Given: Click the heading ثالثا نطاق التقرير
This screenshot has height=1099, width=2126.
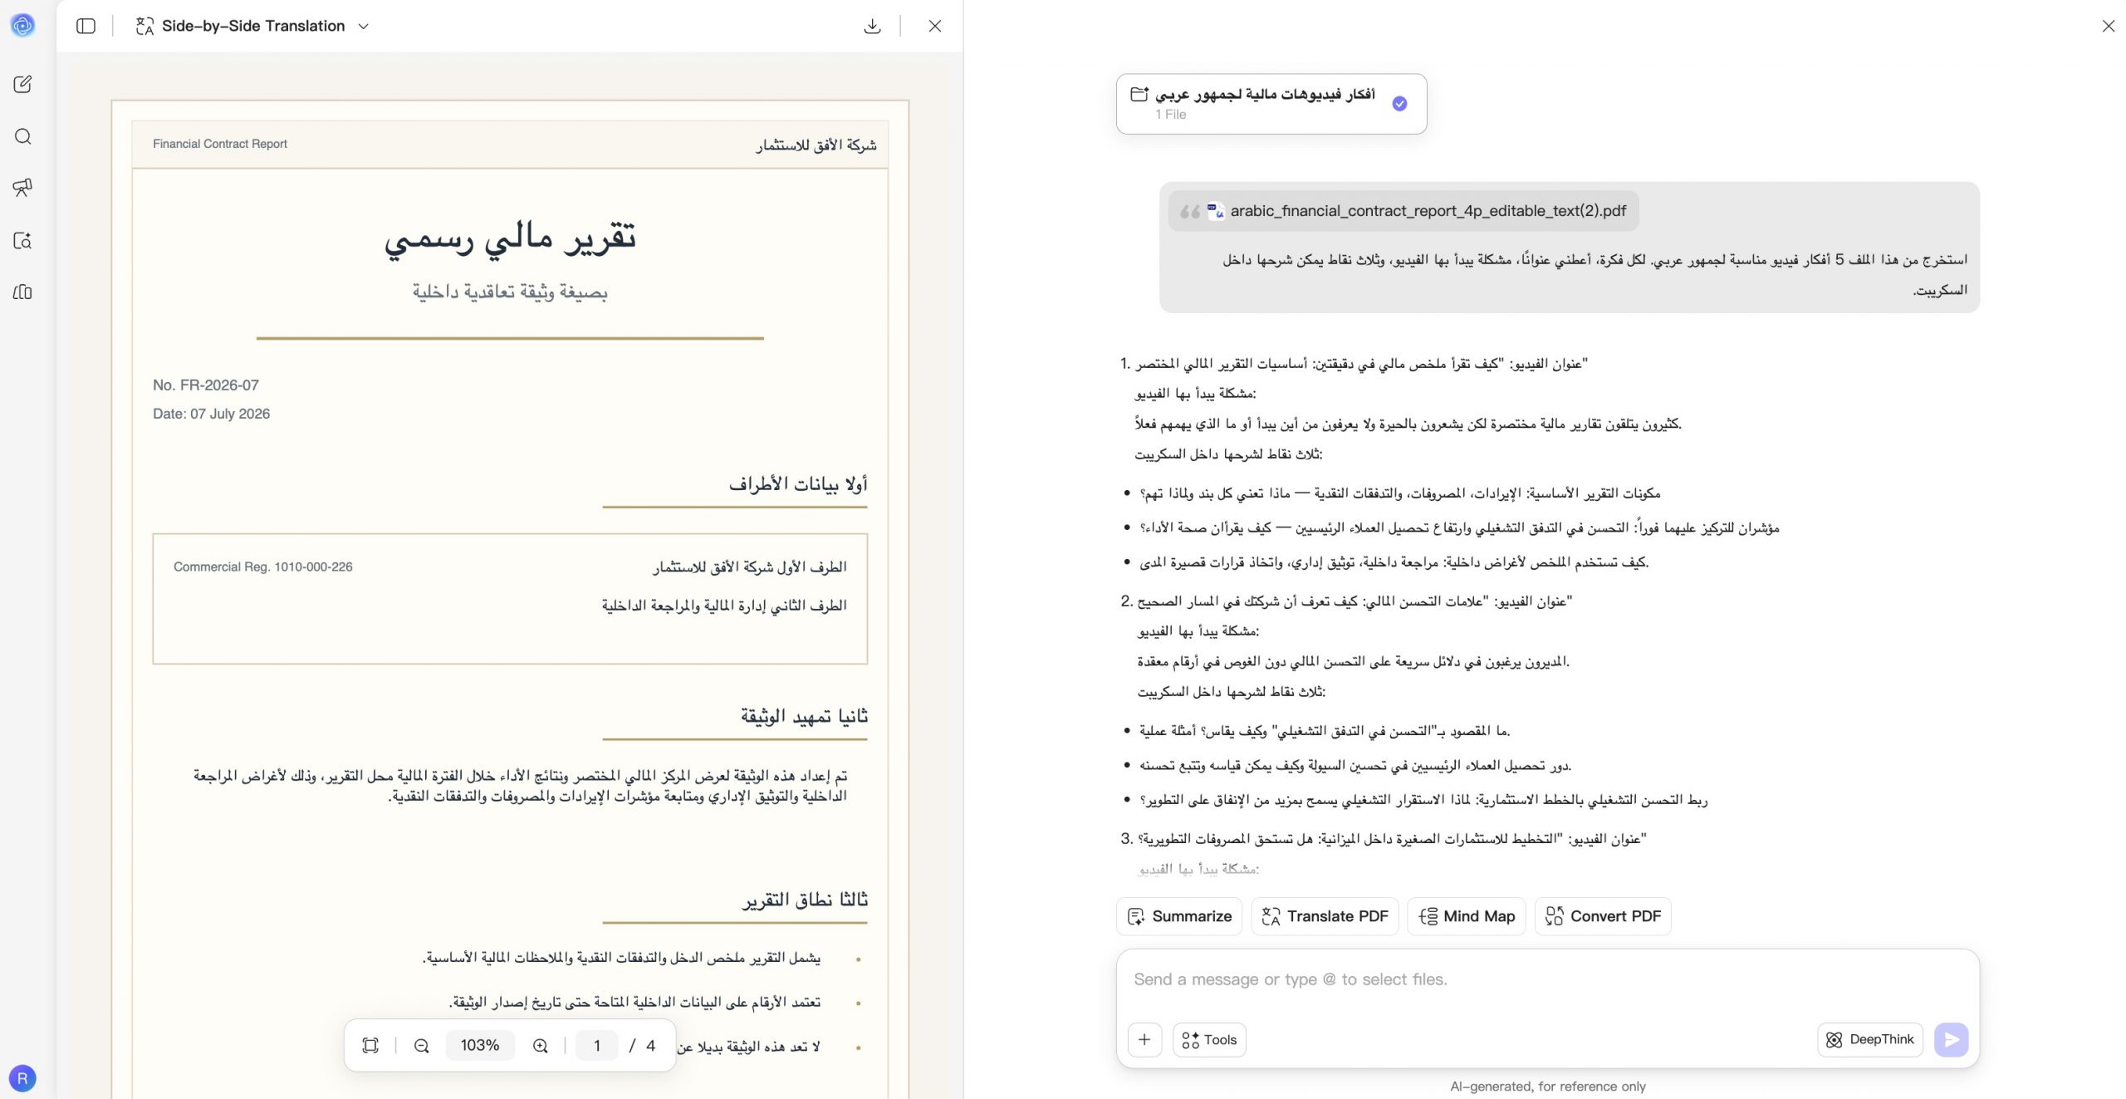Looking at the screenshot, I should pos(805,900).
